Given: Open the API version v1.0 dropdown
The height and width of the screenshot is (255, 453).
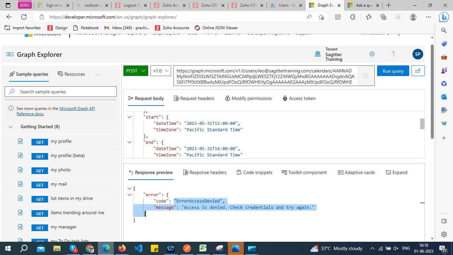Looking at the screenshot, I should coord(161,71).
